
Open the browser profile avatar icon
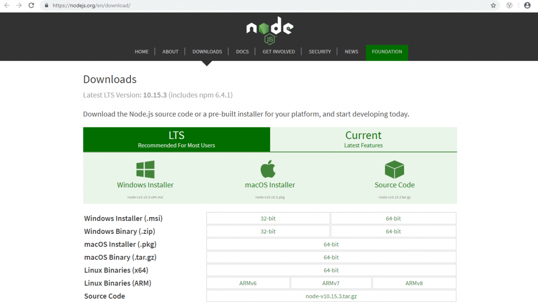tap(528, 5)
